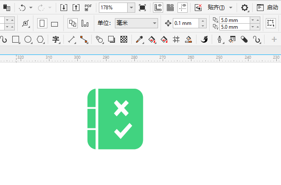The image size is (281, 185).
Task: Click the object properties docker icon
Action: (232, 39)
